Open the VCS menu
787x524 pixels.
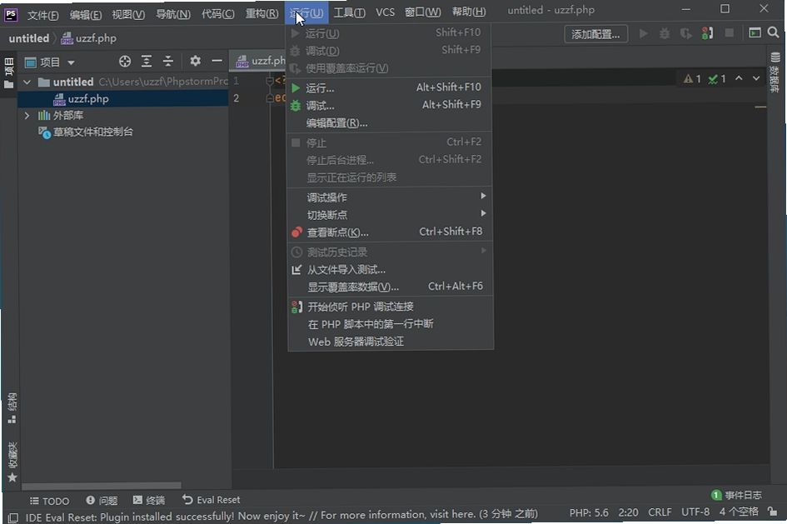click(x=385, y=12)
